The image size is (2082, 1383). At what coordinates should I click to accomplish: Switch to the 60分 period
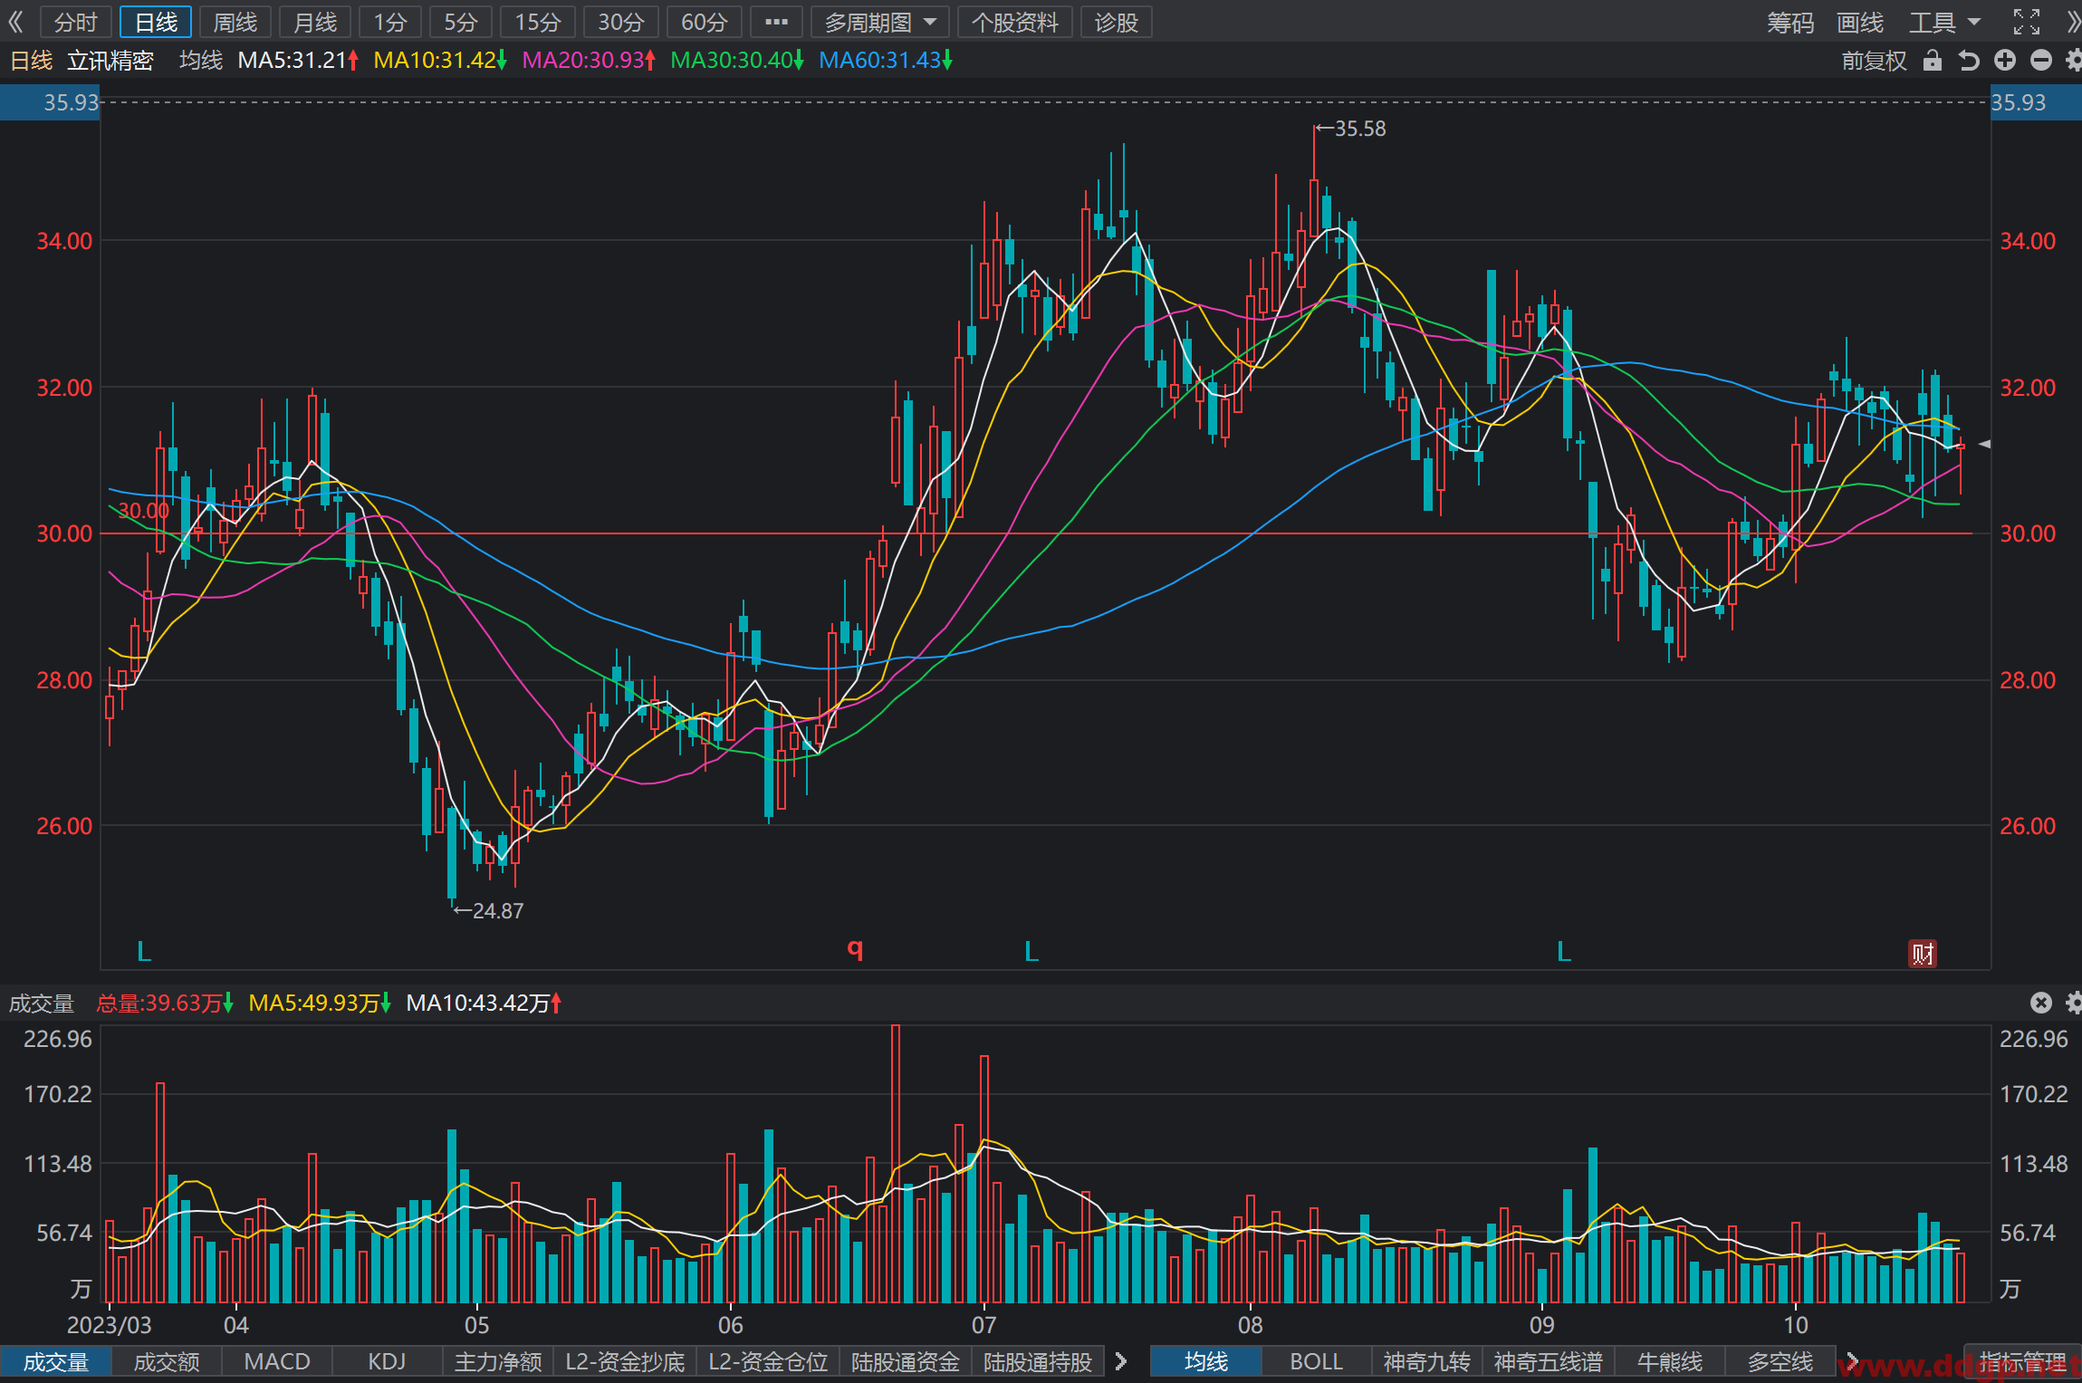pyautogui.click(x=705, y=22)
